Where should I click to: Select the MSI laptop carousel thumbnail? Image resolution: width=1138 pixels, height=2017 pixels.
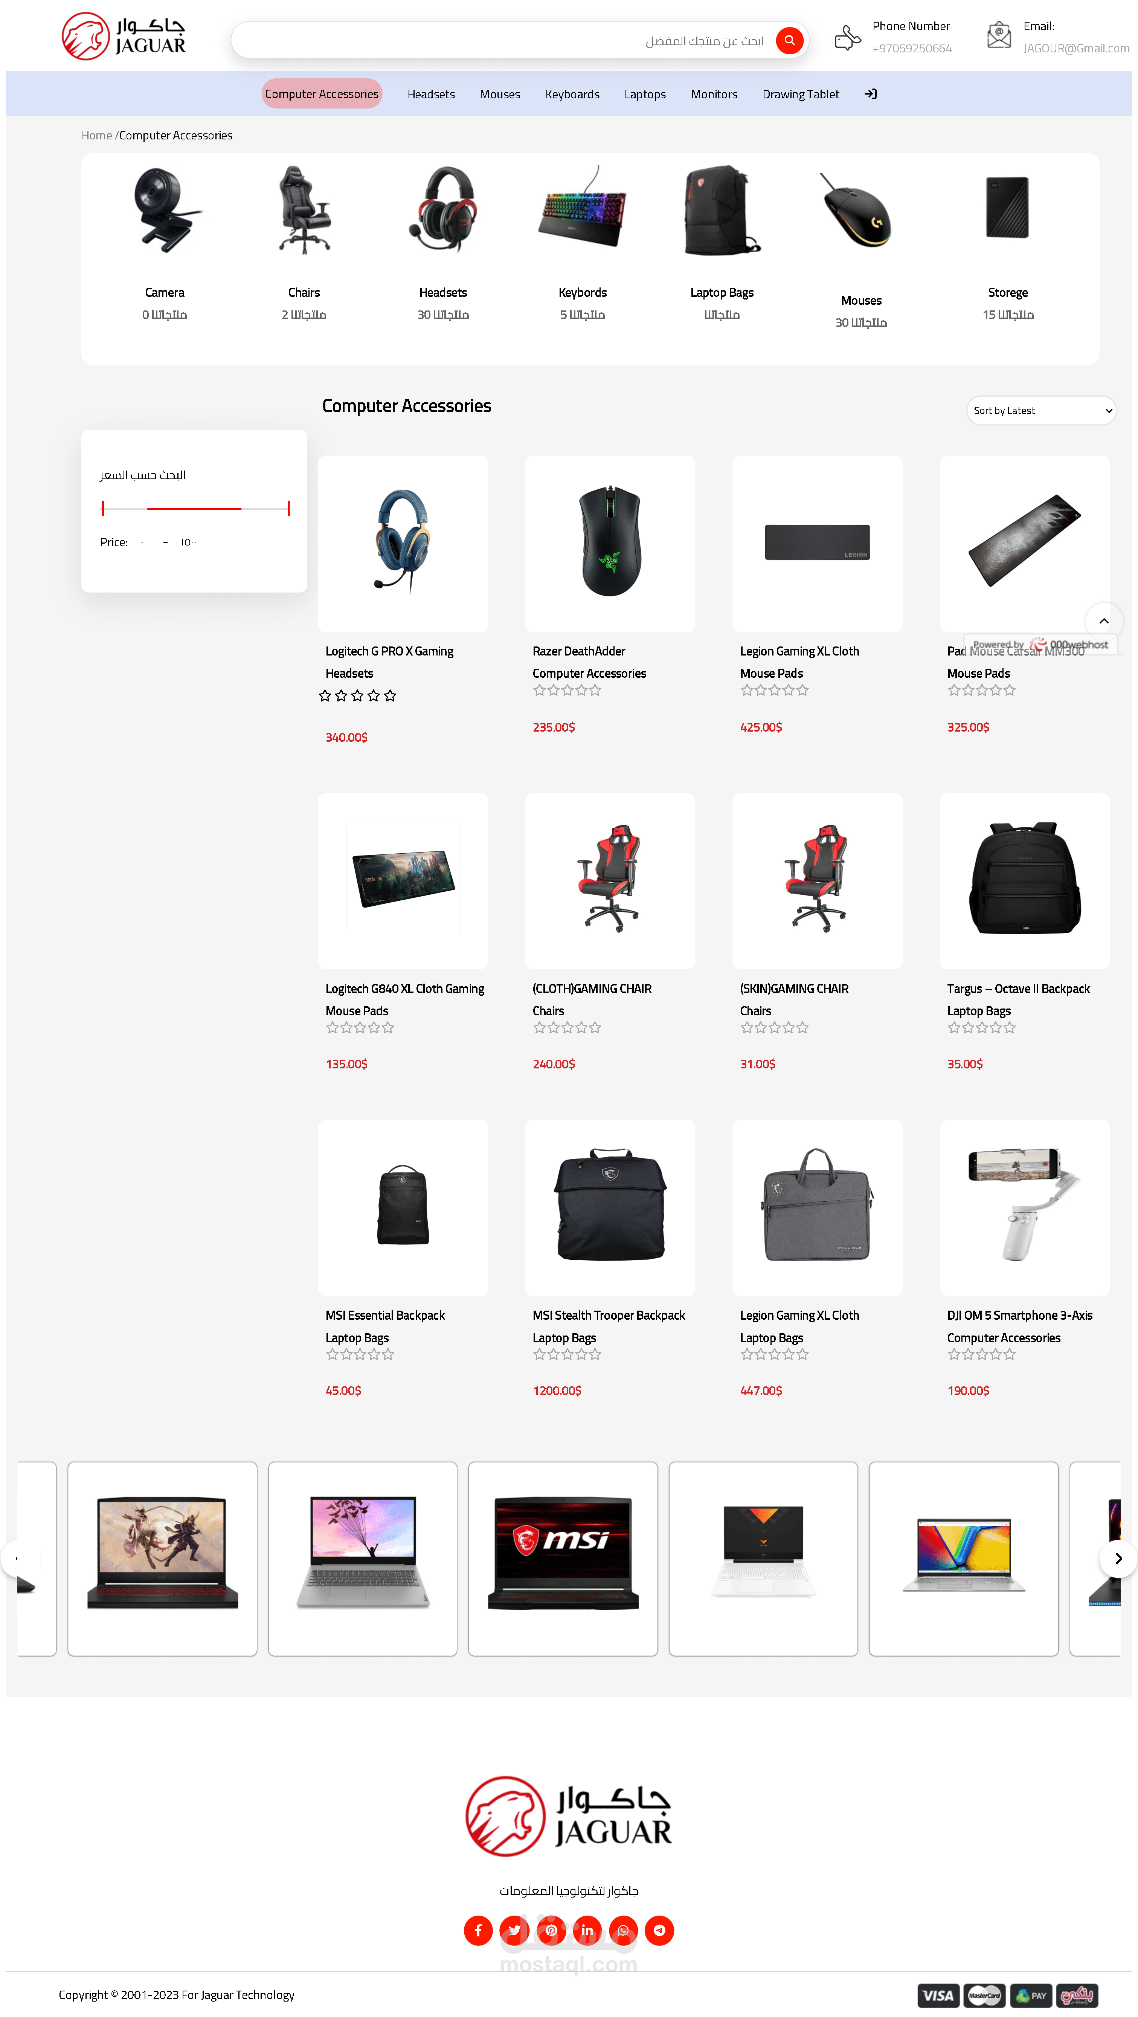pos(563,1558)
